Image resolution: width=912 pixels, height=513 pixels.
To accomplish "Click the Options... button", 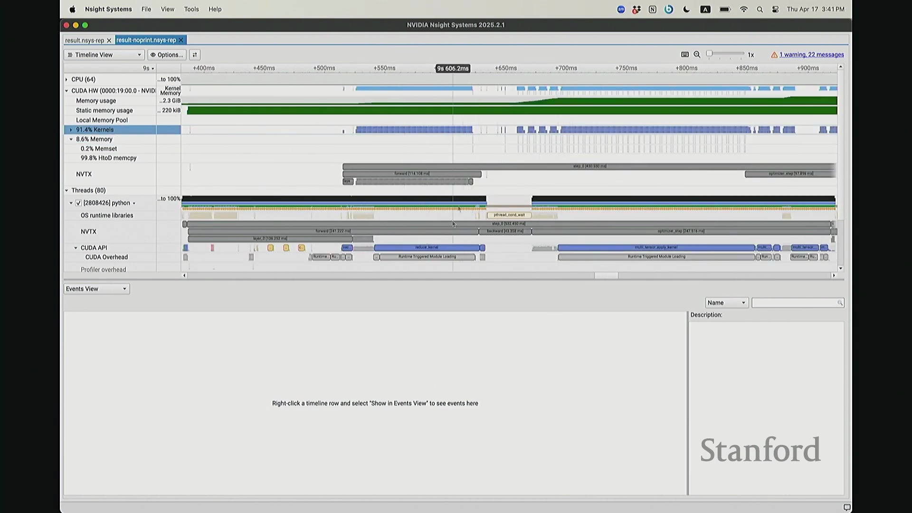I will (167, 55).
